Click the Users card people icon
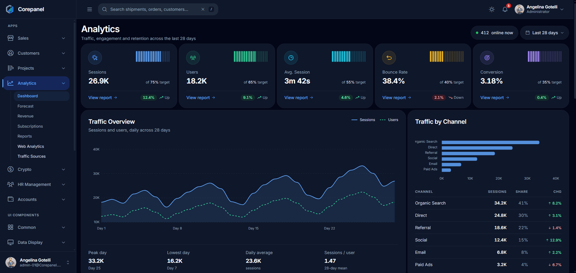The height and width of the screenshot is (273, 576). point(193,58)
